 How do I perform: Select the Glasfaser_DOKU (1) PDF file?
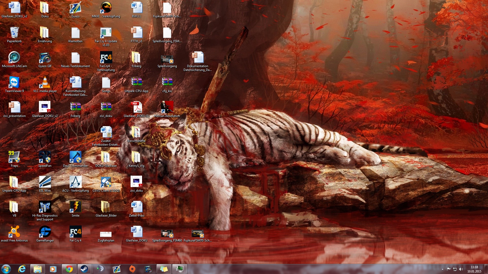pyautogui.click(x=136, y=109)
